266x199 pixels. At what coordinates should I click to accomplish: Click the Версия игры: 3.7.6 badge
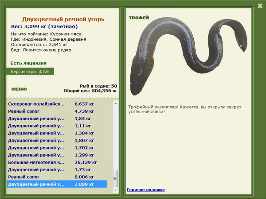click(30, 71)
